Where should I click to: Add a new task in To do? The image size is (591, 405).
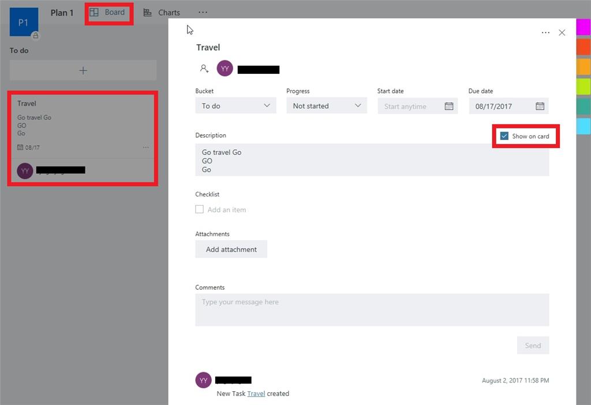(83, 70)
